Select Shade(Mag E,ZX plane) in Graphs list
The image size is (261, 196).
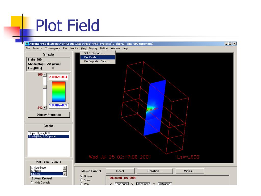[x=49, y=136]
